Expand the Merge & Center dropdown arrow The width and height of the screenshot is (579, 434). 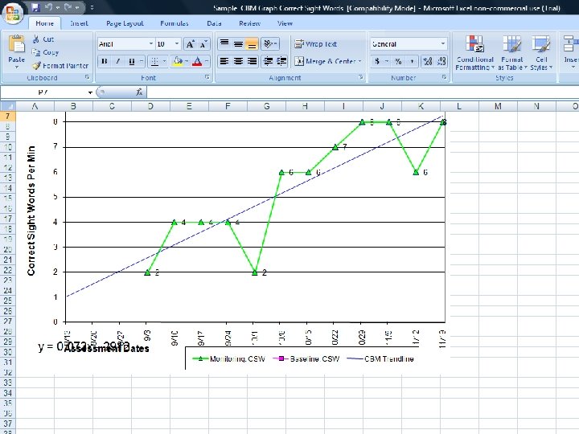click(360, 61)
